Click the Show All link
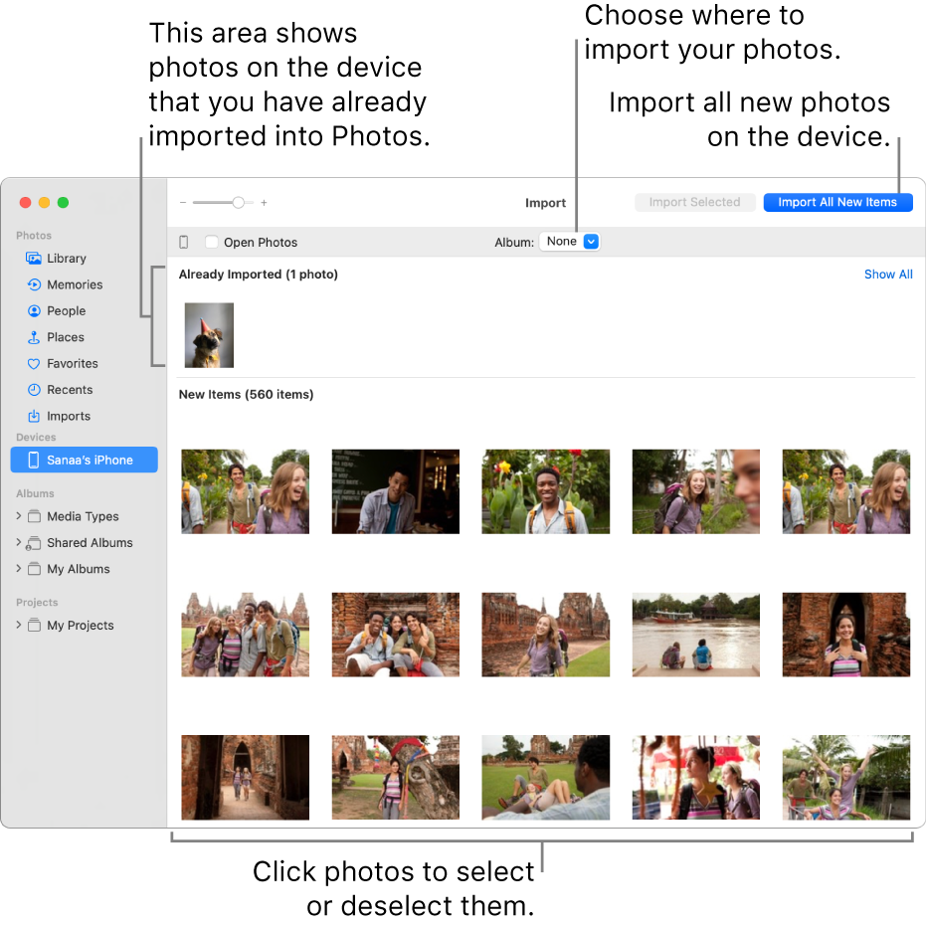This screenshot has height=929, width=926. [888, 274]
